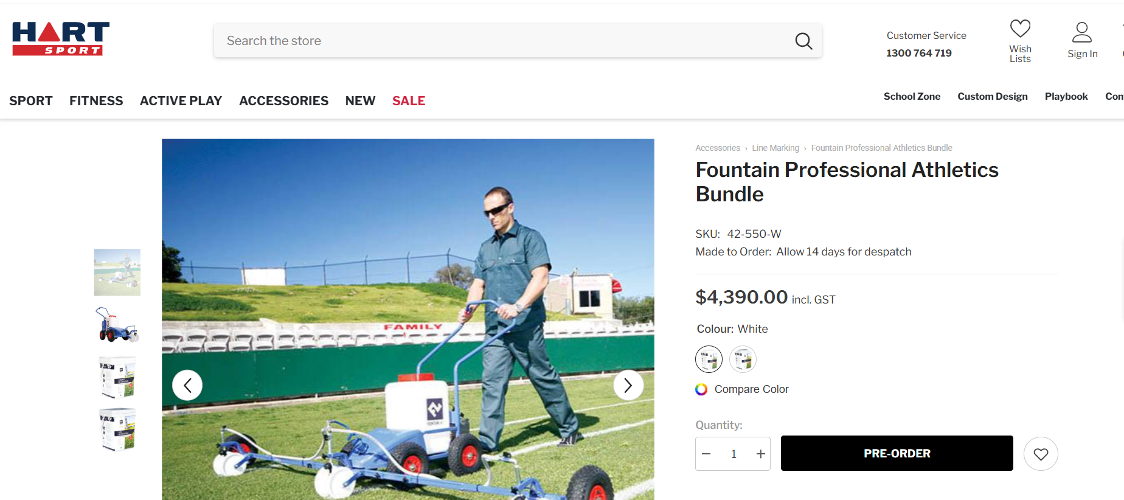Click the Sign In user icon

click(x=1082, y=32)
